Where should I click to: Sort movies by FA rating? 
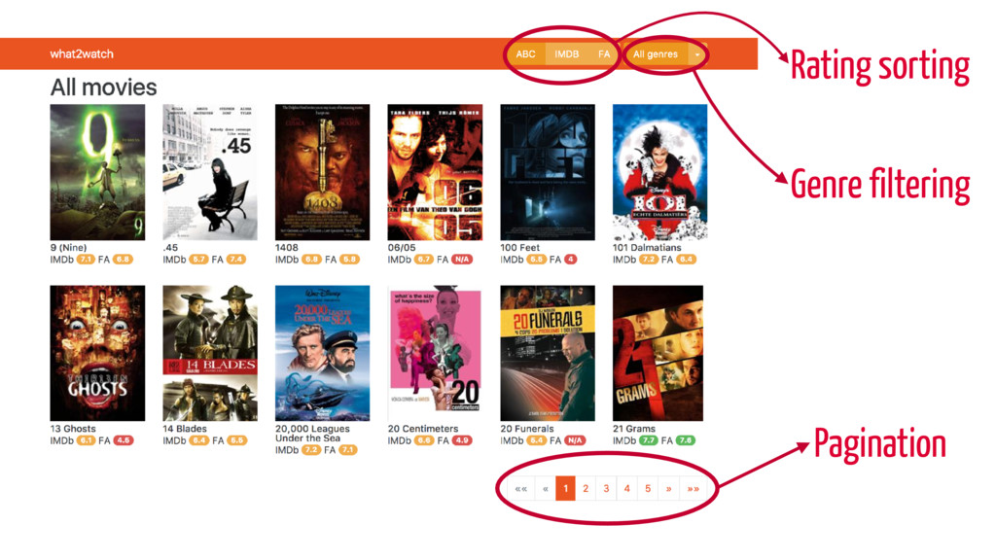pyautogui.click(x=603, y=54)
